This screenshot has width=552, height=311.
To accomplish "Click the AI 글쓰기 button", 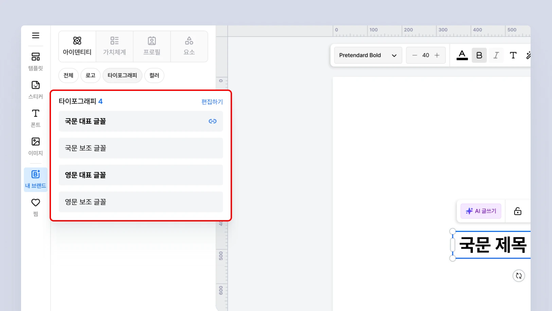I will pyautogui.click(x=481, y=211).
